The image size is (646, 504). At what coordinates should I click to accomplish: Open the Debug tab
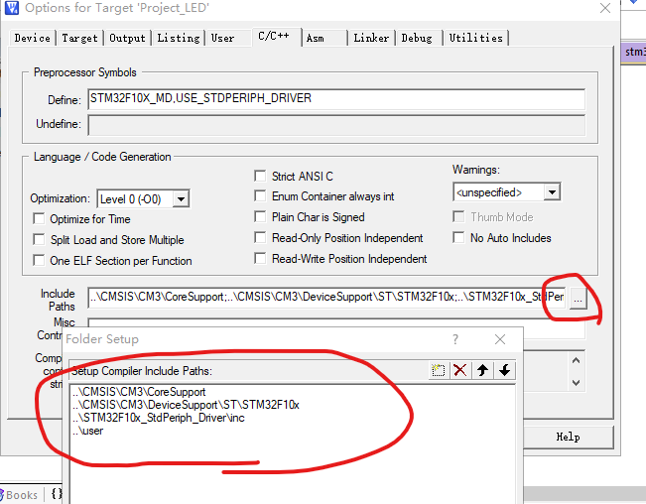(417, 38)
